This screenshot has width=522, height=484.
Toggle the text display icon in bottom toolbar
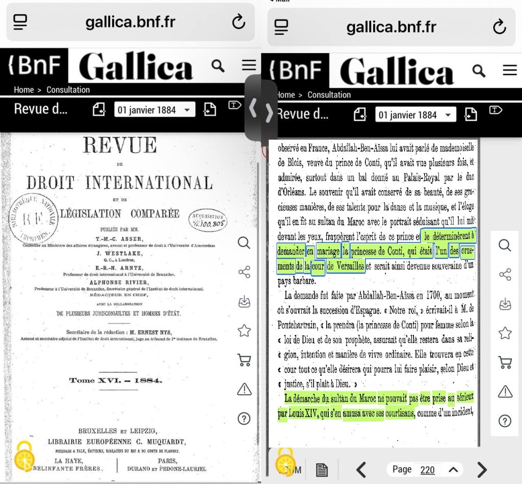(322, 470)
